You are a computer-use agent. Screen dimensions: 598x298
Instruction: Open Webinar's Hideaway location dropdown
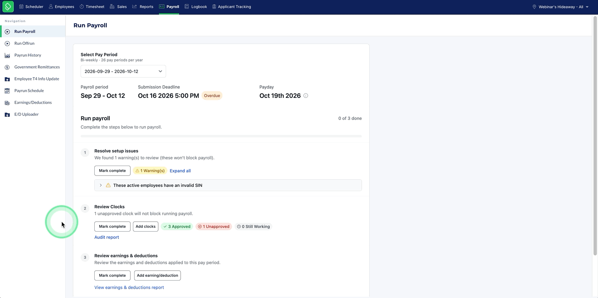click(x=561, y=7)
